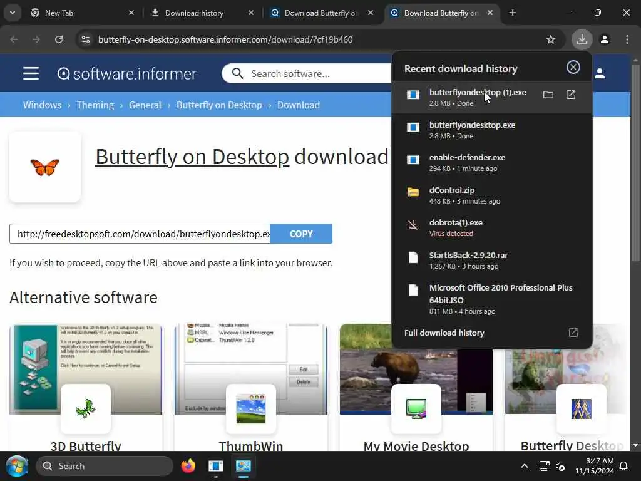Open the Butterfly on Desktop breadcrumb
The image size is (641, 481).
219,105
